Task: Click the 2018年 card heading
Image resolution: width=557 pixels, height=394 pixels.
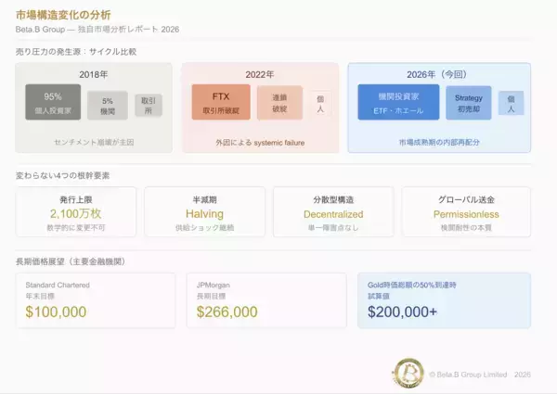Action: pos(94,74)
